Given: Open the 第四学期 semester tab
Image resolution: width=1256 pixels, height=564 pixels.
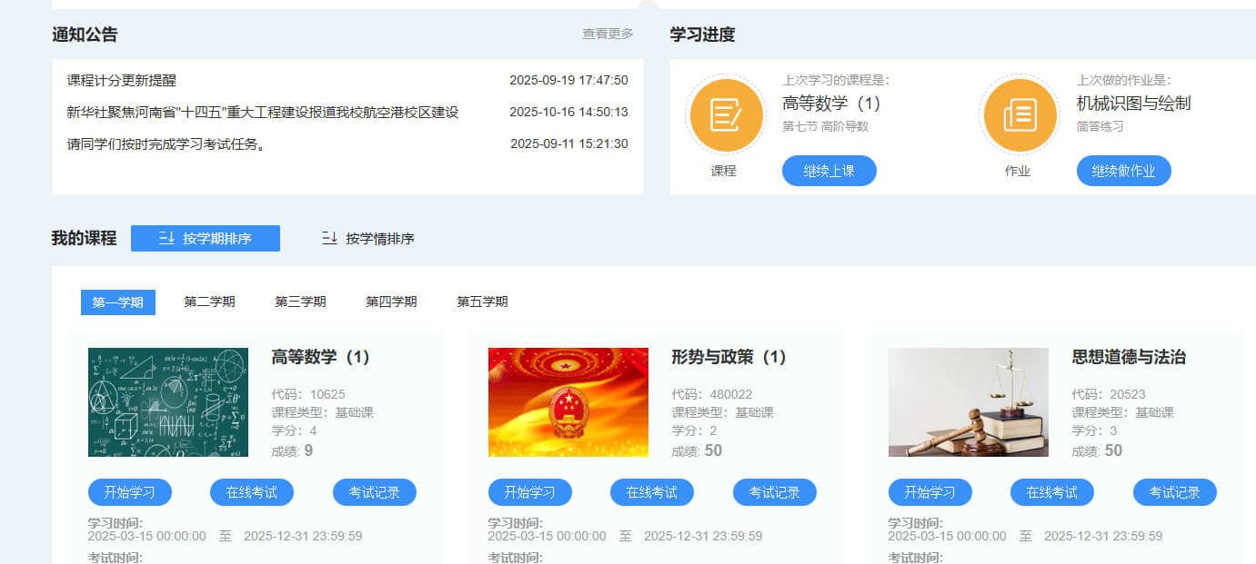Looking at the screenshot, I should (391, 302).
